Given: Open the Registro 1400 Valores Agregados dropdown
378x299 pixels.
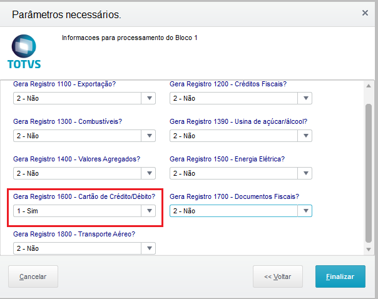Looking at the screenshot, I should pos(149,173).
